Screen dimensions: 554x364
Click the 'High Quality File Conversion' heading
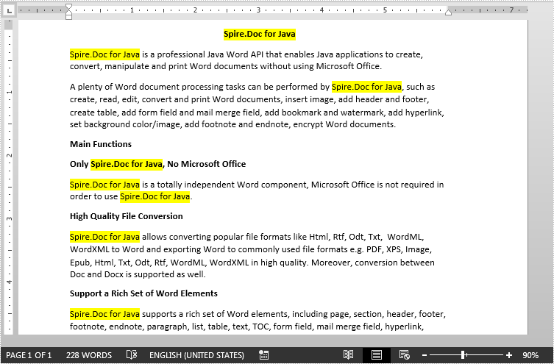tap(127, 216)
